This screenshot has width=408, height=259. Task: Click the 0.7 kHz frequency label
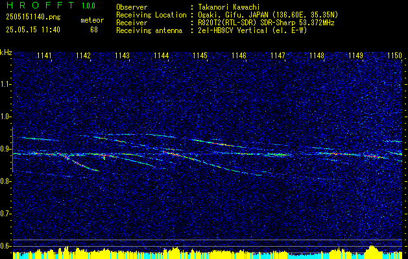coord(5,214)
